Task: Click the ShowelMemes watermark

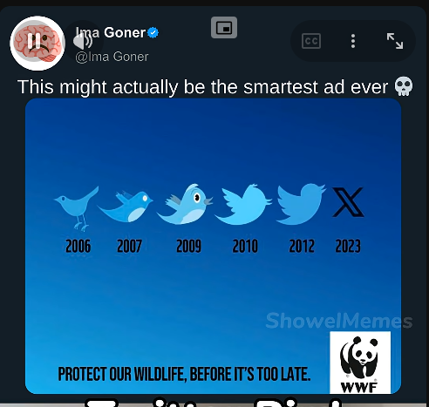Action: 339,321
